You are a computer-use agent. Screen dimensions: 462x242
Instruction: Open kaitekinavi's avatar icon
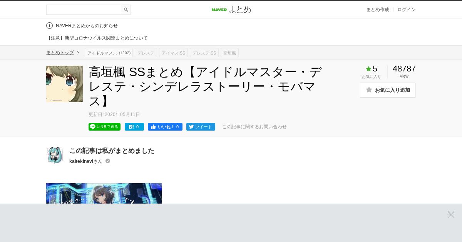click(55, 155)
